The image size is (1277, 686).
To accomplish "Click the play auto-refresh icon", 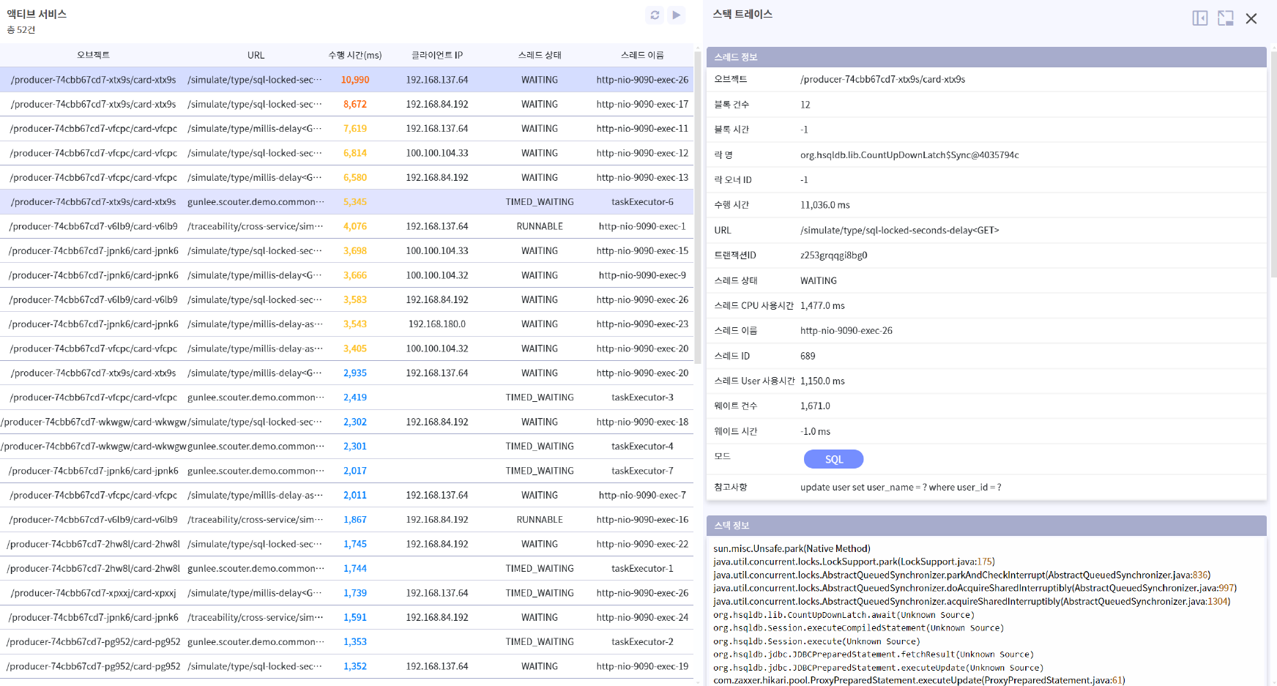I will 677,15.
